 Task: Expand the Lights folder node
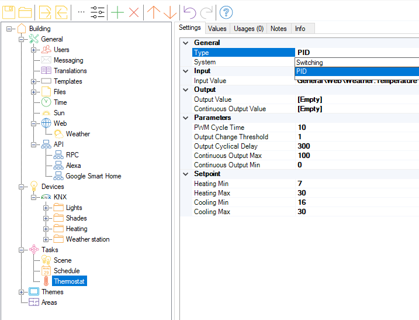46,208
